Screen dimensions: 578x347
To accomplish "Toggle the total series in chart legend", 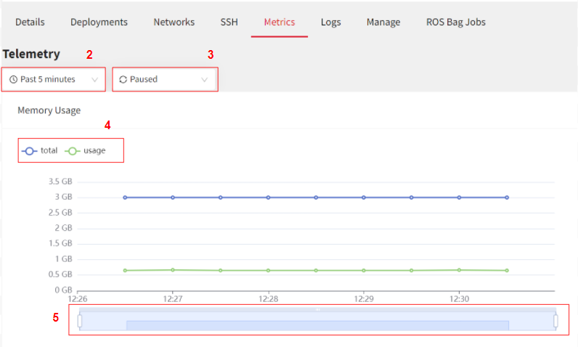I will pos(40,151).
